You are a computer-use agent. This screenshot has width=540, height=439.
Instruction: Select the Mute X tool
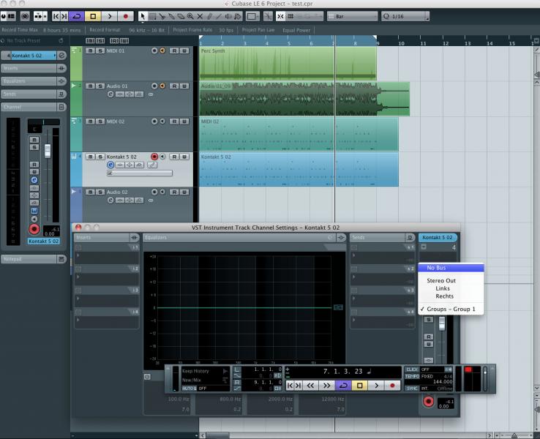[200, 16]
